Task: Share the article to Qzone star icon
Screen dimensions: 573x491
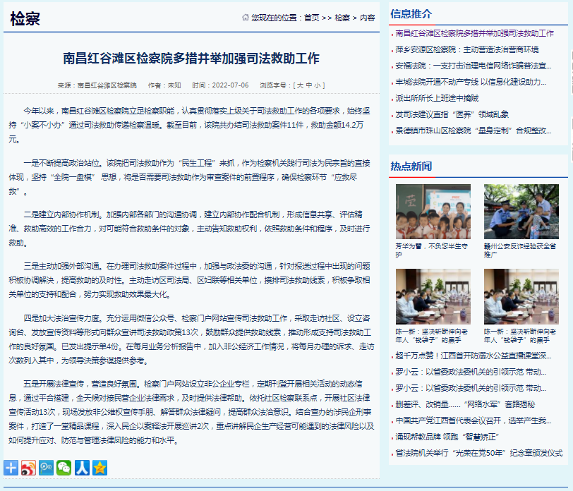Action: pyautogui.click(x=99, y=468)
